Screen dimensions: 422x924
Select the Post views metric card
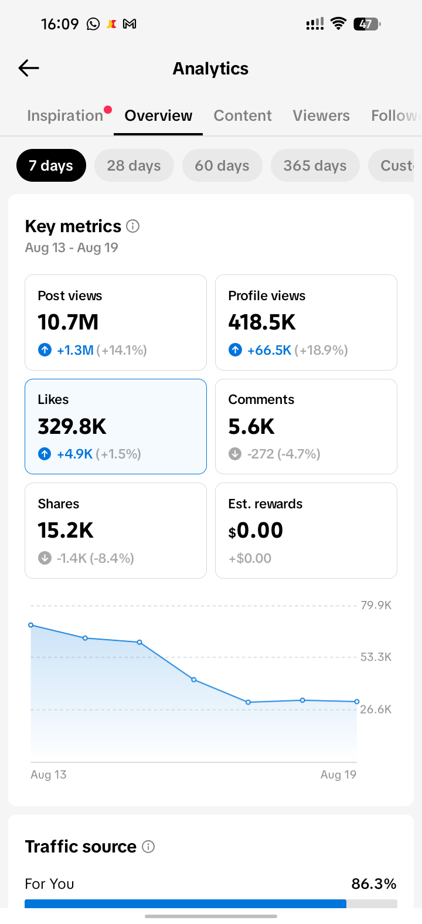click(x=115, y=322)
